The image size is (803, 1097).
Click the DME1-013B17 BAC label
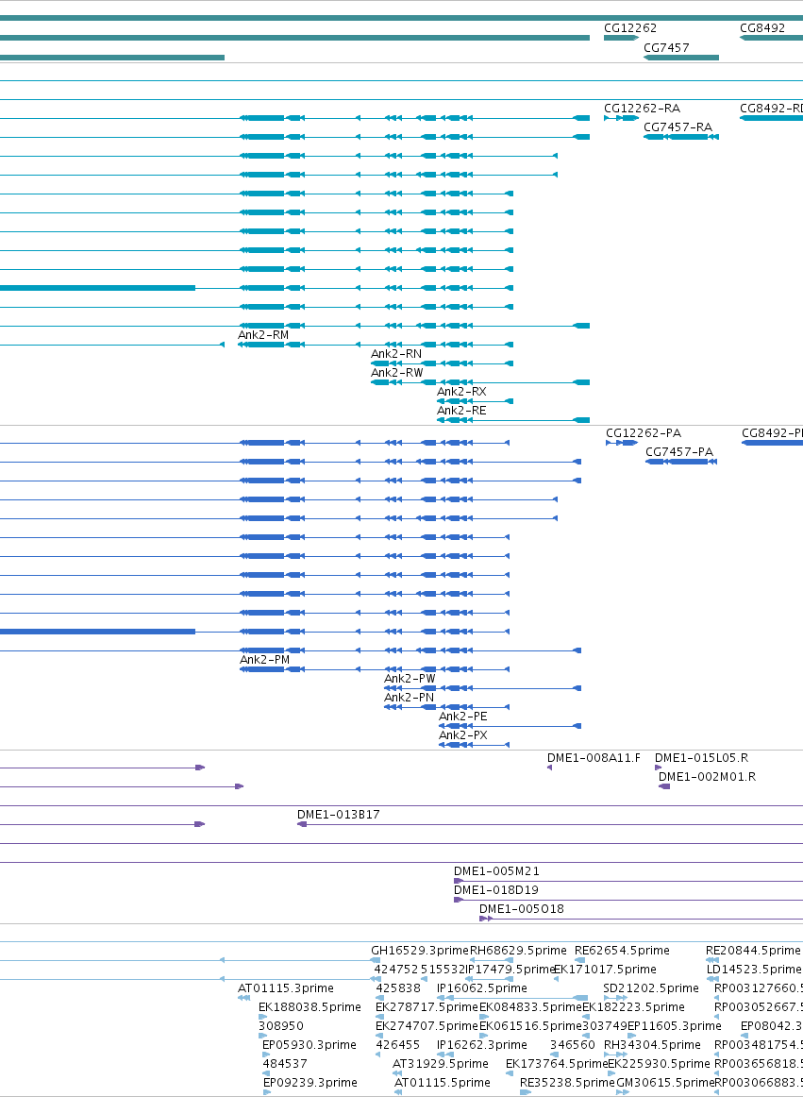[x=339, y=815]
